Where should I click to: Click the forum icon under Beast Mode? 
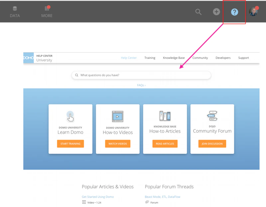point(147,202)
